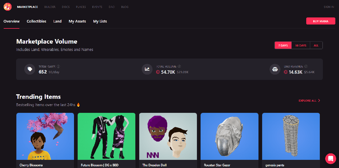Click the Decentraland logo icon
339x168 pixels.
click(x=8, y=7)
